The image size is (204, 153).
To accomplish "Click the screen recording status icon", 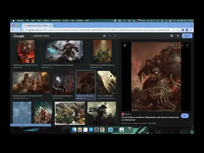I will [x=115, y=20].
